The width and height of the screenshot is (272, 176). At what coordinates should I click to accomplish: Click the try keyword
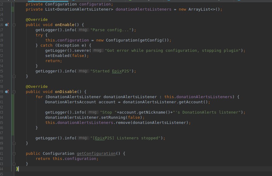click(x=39, y=35)
